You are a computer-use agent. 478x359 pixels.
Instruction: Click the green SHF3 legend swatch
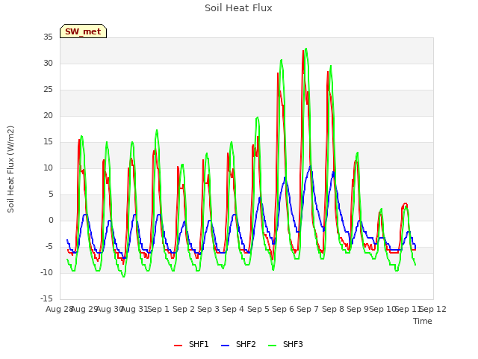coord(272,346)
